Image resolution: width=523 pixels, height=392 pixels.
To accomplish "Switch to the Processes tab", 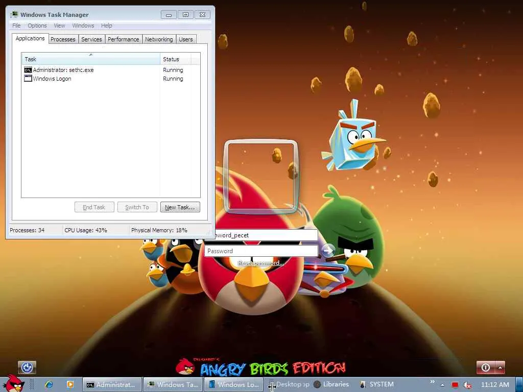I will (63, 39).
